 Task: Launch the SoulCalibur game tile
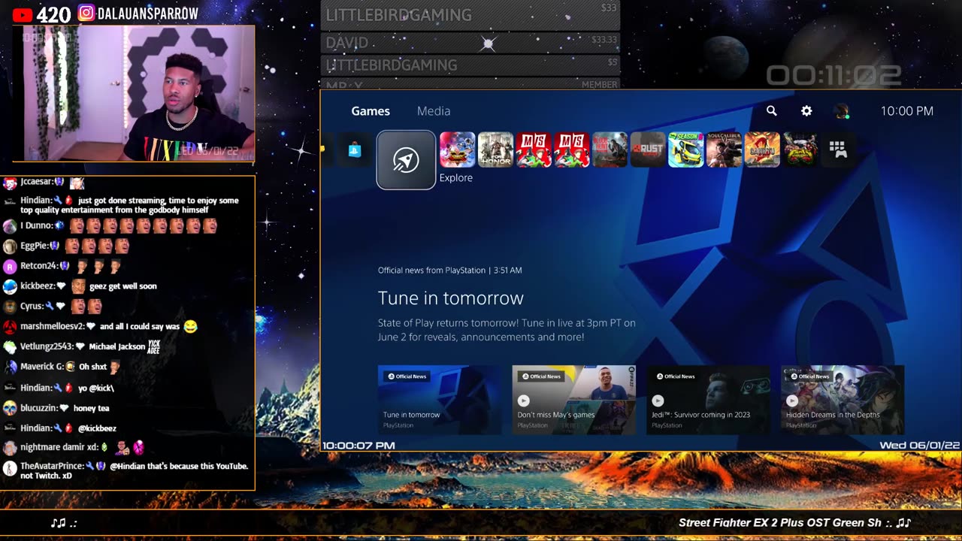(725, 150)
